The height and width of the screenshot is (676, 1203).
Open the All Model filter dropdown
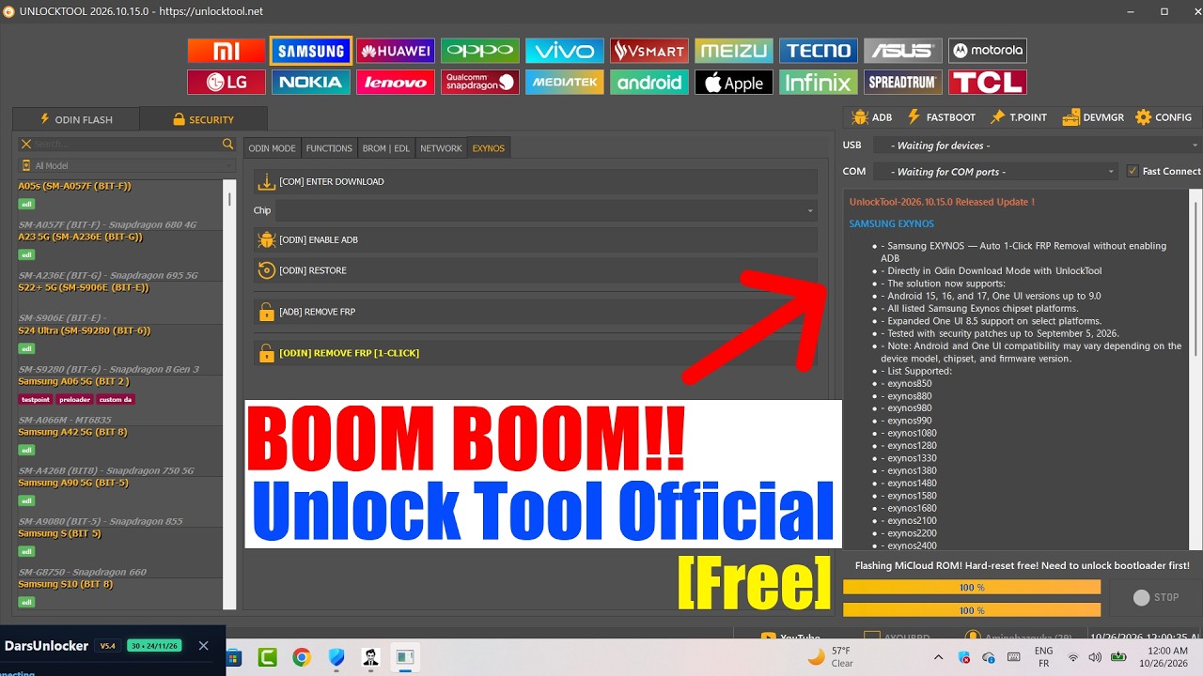[x=126, y=165]
